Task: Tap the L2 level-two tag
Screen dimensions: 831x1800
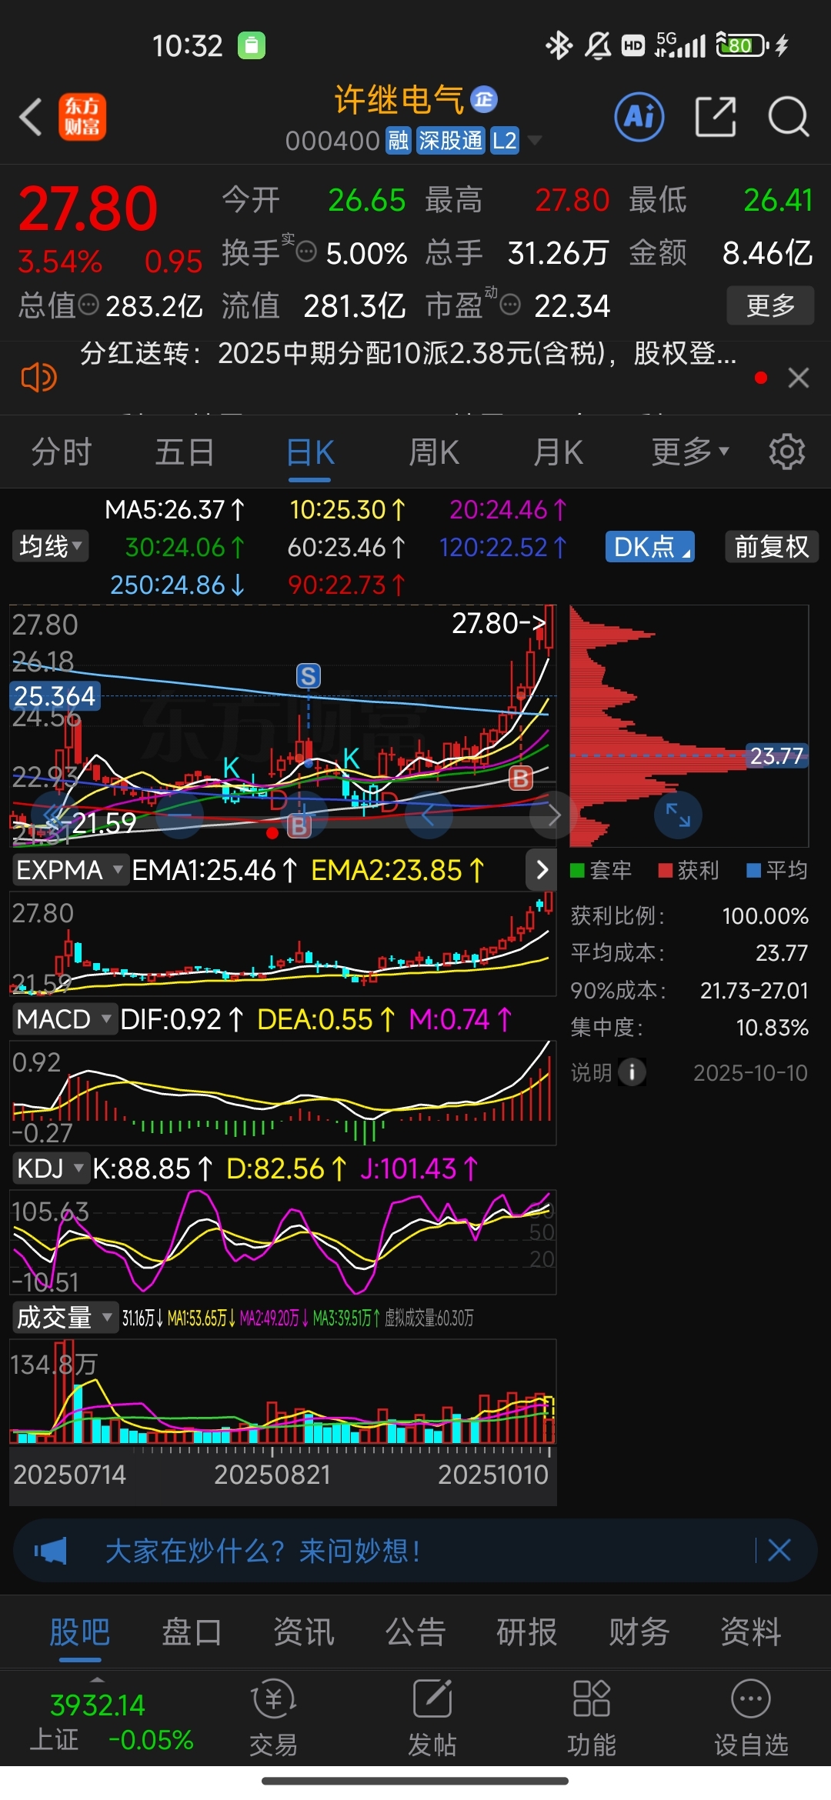Action: click(x=505, y=141)
